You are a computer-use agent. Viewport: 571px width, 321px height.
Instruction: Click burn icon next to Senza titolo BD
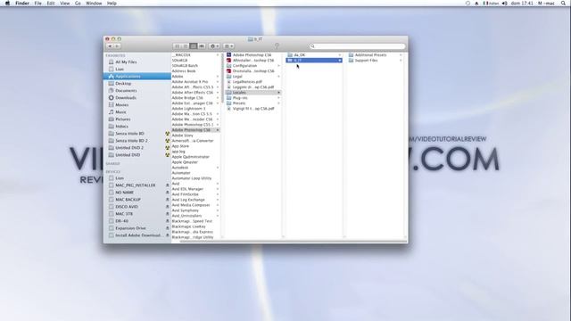(168, 134)
